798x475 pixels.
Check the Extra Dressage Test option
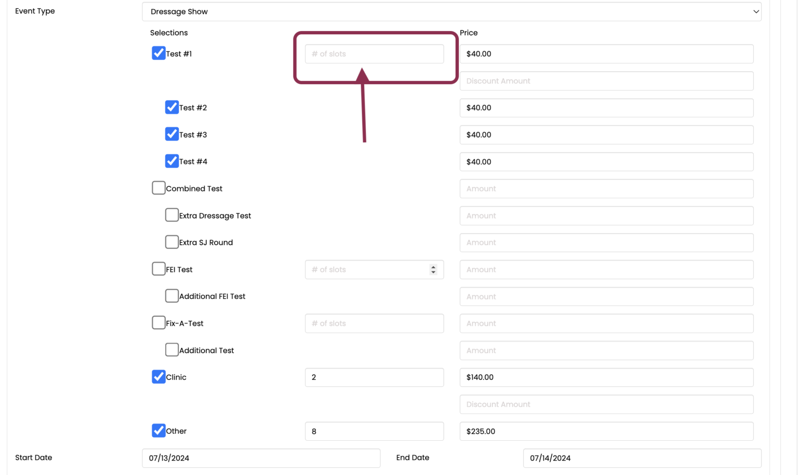pyautogui.click(x=172, y=215)
